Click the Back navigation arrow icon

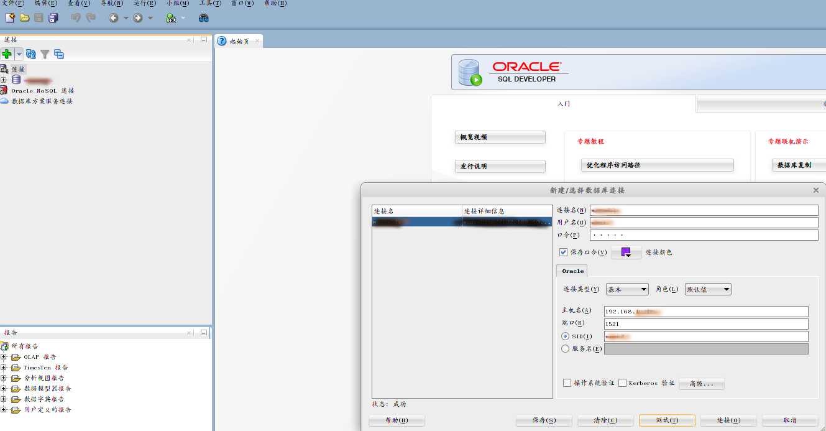tap(113, 18)
